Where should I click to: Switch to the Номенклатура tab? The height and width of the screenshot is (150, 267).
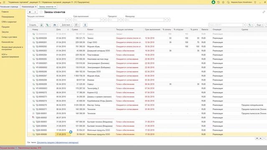[28, 7]
